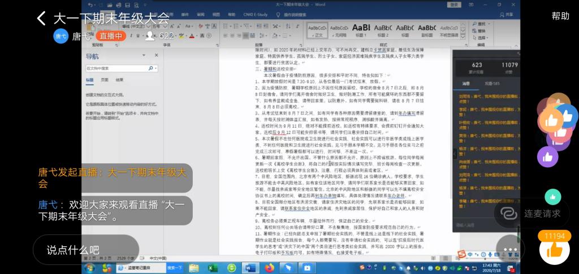Select the 页面 tab in navigation pane
Viewport: 579px width, 274px height.
pyautogui.click(x=105, y=80)
